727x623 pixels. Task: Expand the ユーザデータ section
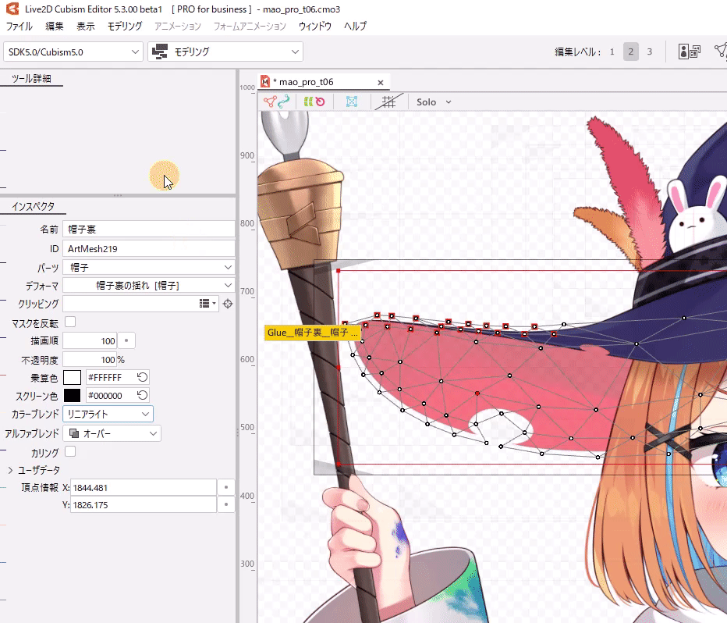tap(10, 470)
